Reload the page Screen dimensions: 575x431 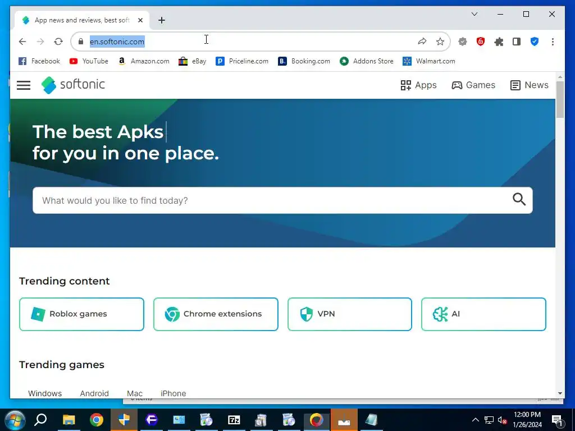click(58, 42)
